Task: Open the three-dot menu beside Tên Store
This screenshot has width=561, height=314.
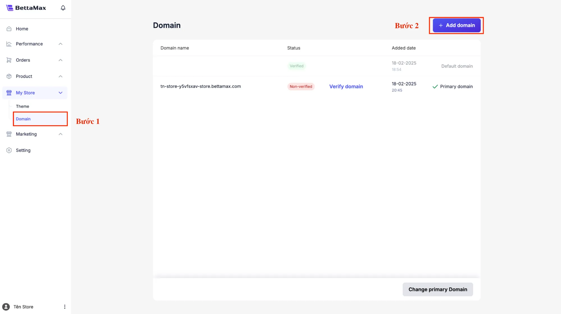Action: (65, 307)
